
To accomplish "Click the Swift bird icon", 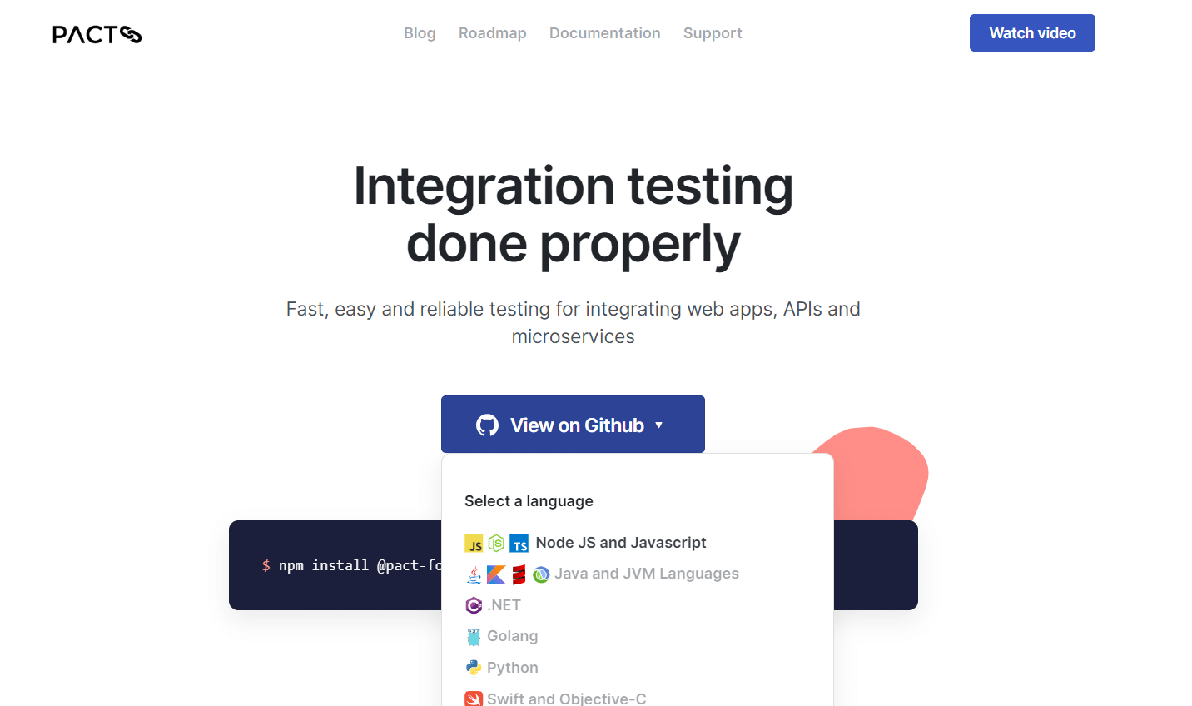I will (x=473, y=699).
